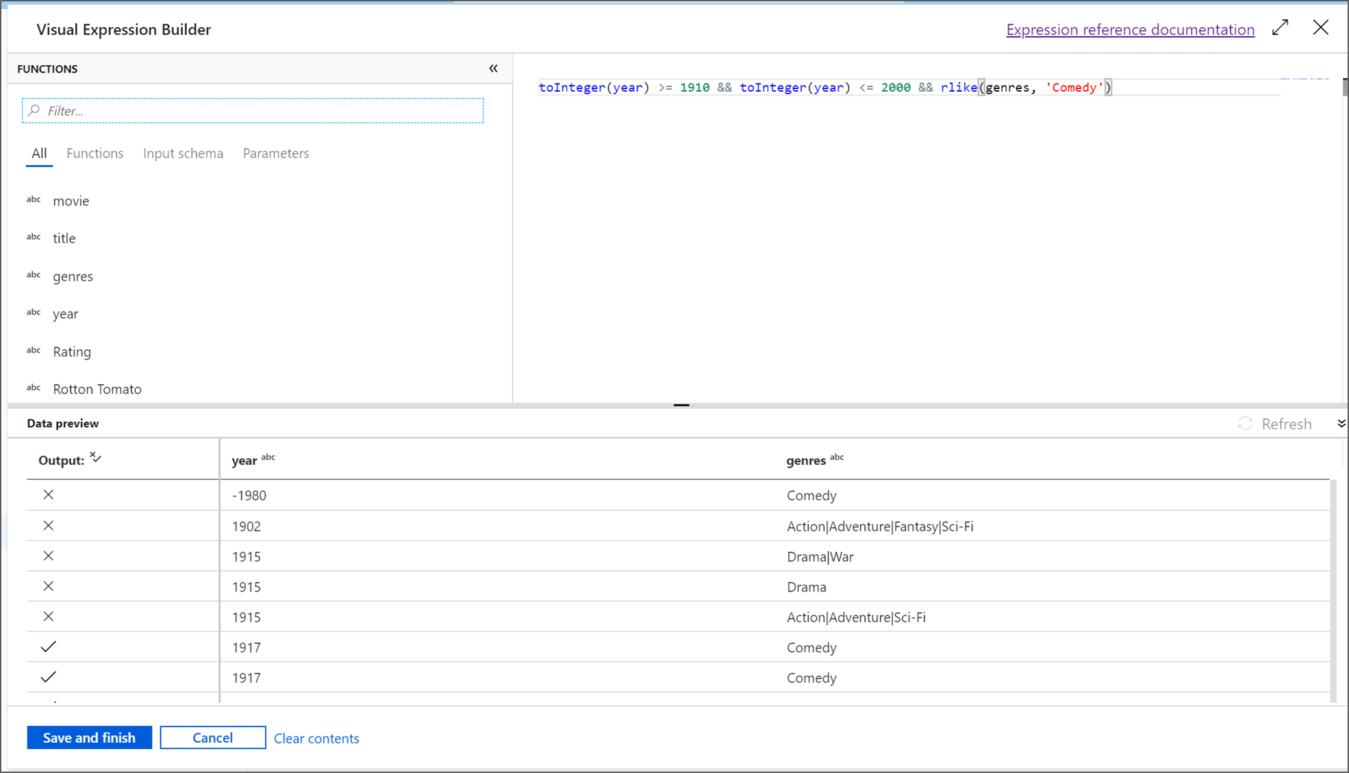Click the collapse panel icon on left
This screenshot has height=773, width=1349.
494,68
